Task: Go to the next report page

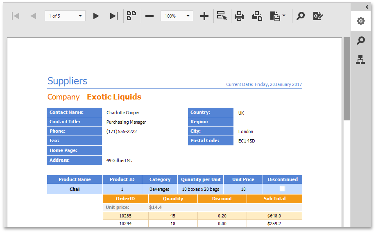Action: point(96,16)
